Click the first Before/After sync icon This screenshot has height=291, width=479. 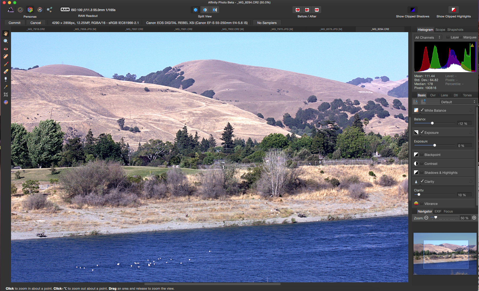pos(298,10)
